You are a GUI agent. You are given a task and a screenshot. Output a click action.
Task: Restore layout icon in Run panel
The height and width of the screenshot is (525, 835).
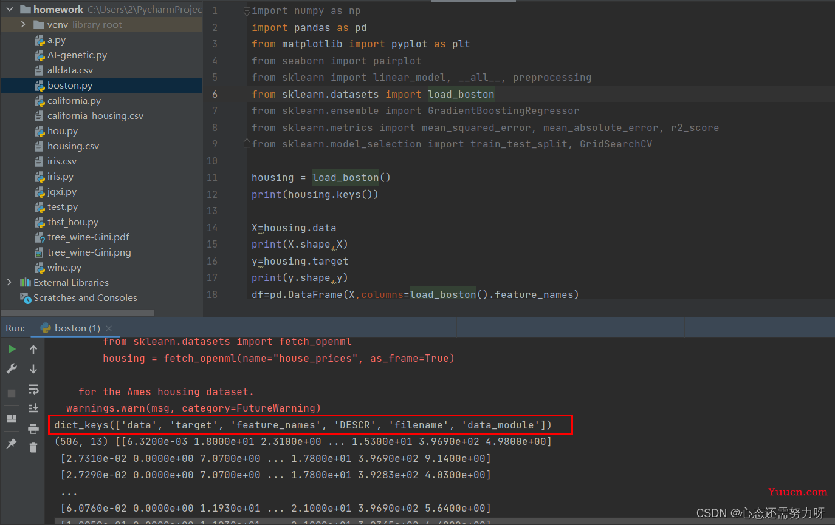(x=12, y=418)
